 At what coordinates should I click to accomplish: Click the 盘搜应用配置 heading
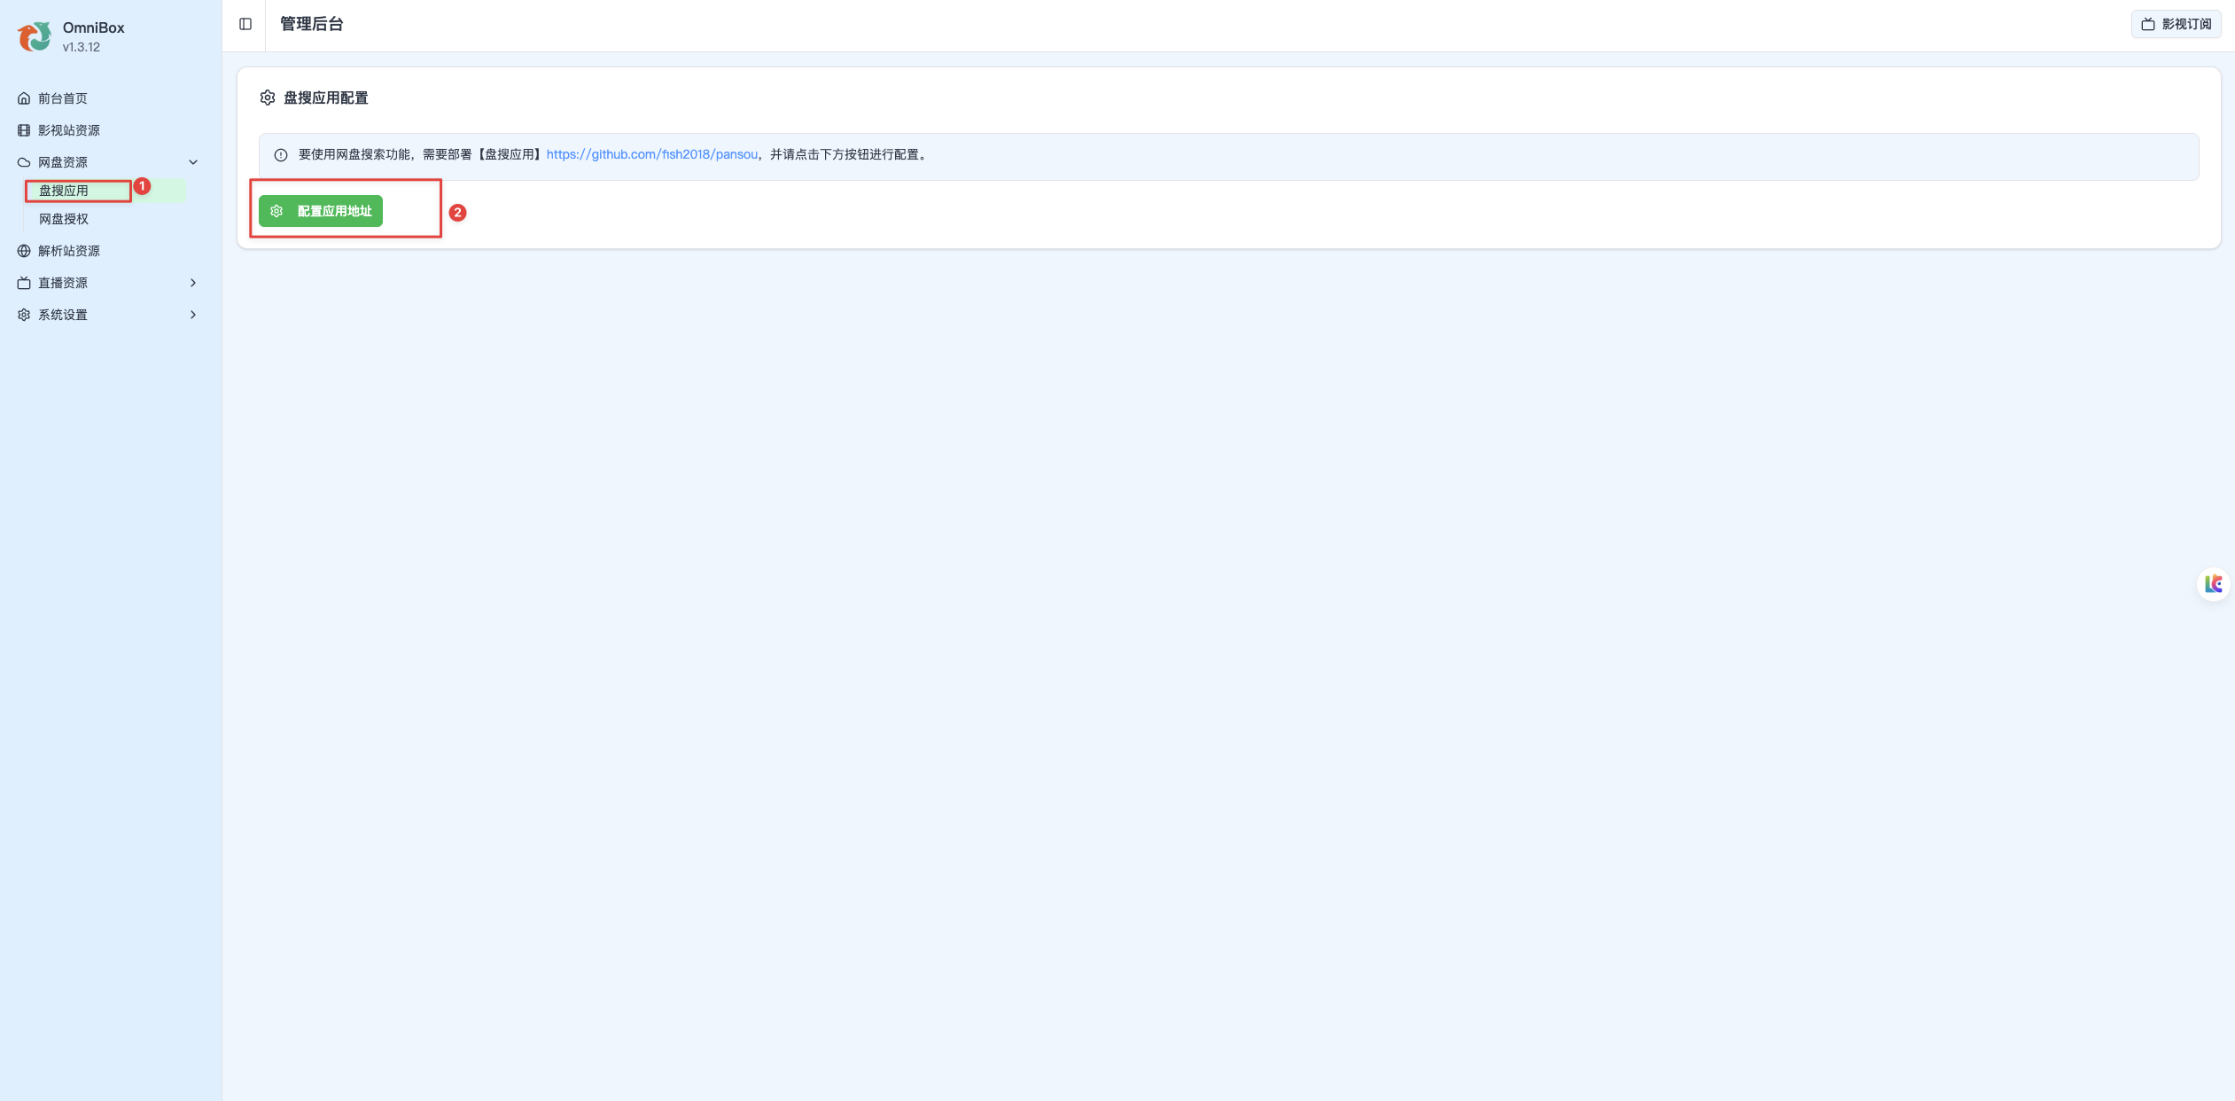coord(326,98)
